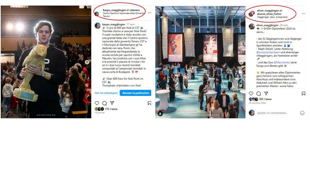Like the EHSM-Diplomfeier post with heart icon
This screenshot has height=174, width=310.
[x=251, y=94]
